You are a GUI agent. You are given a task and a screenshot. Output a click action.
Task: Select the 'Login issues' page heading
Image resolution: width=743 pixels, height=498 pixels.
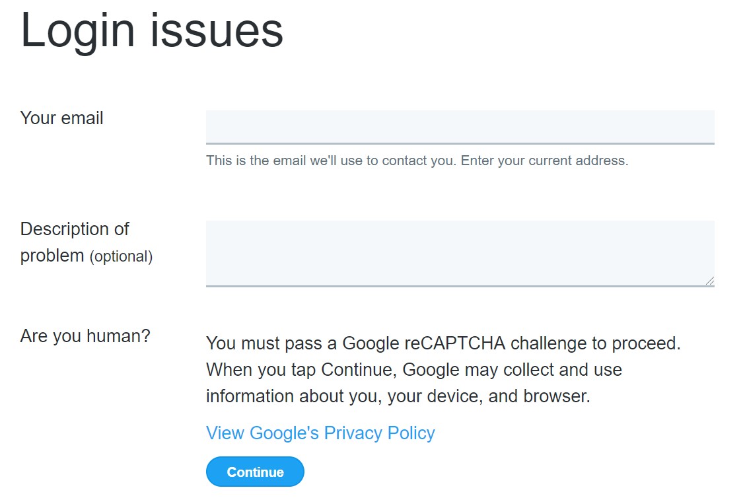152,30
